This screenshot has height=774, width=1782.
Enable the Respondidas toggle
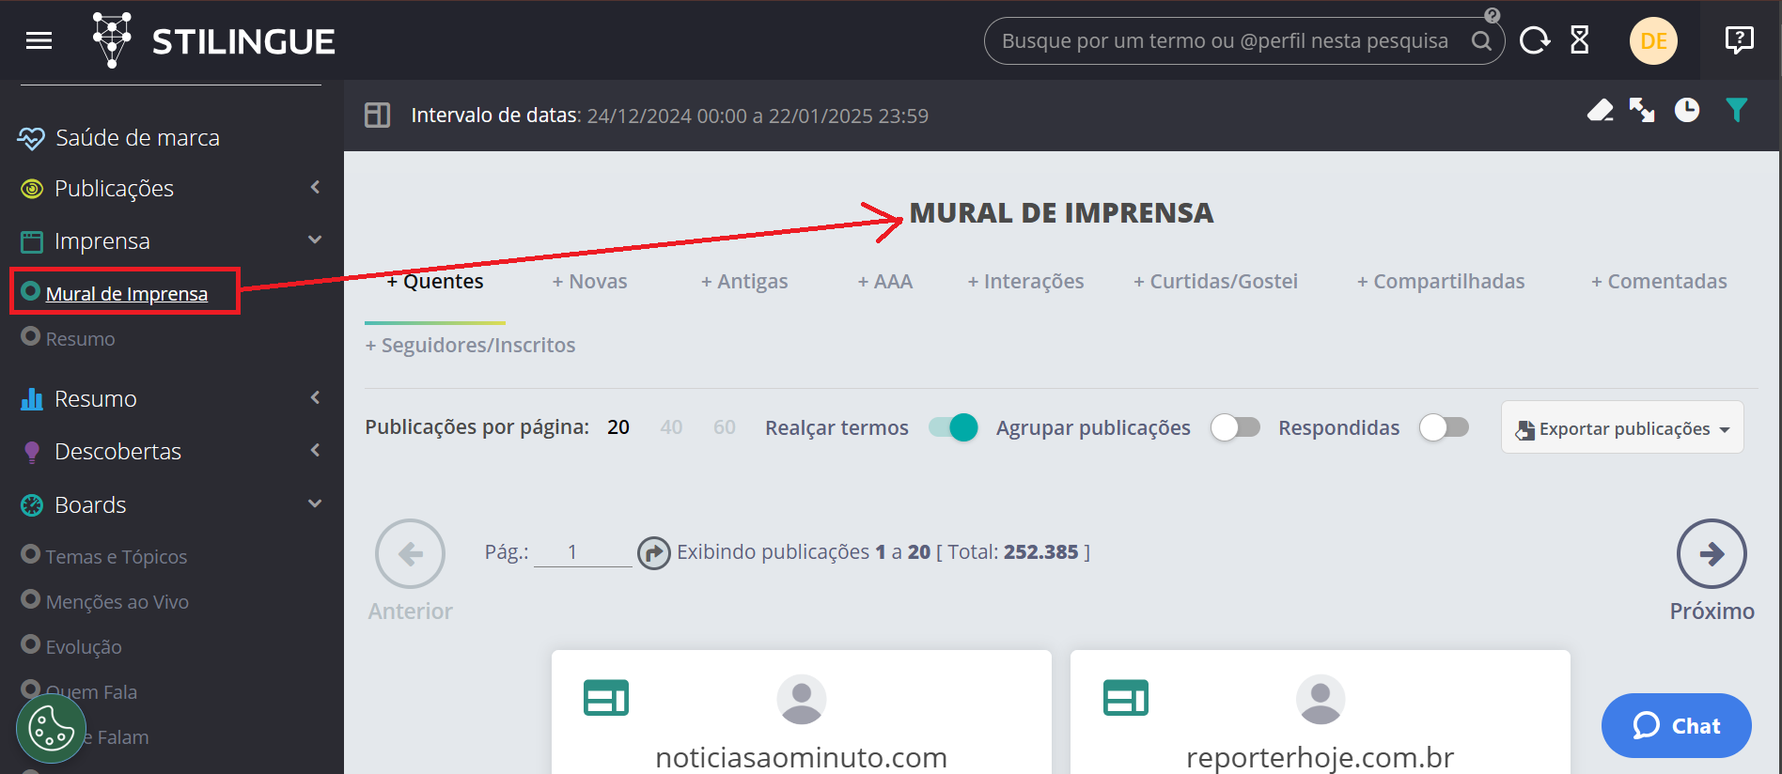click(1444, 427)
